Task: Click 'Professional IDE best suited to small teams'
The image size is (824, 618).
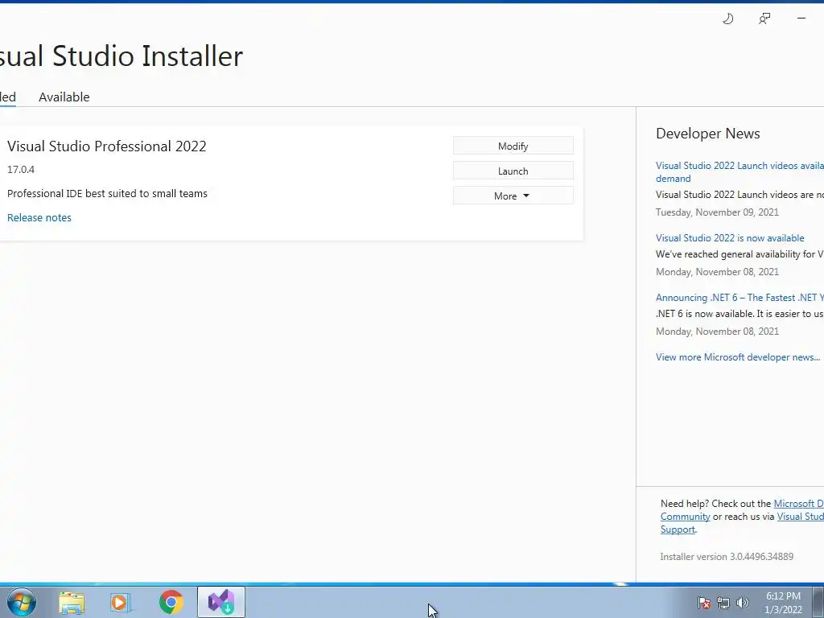Action: 107,193
